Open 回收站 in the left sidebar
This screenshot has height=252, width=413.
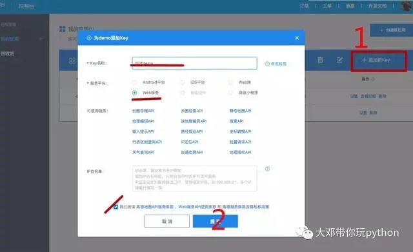7,53
